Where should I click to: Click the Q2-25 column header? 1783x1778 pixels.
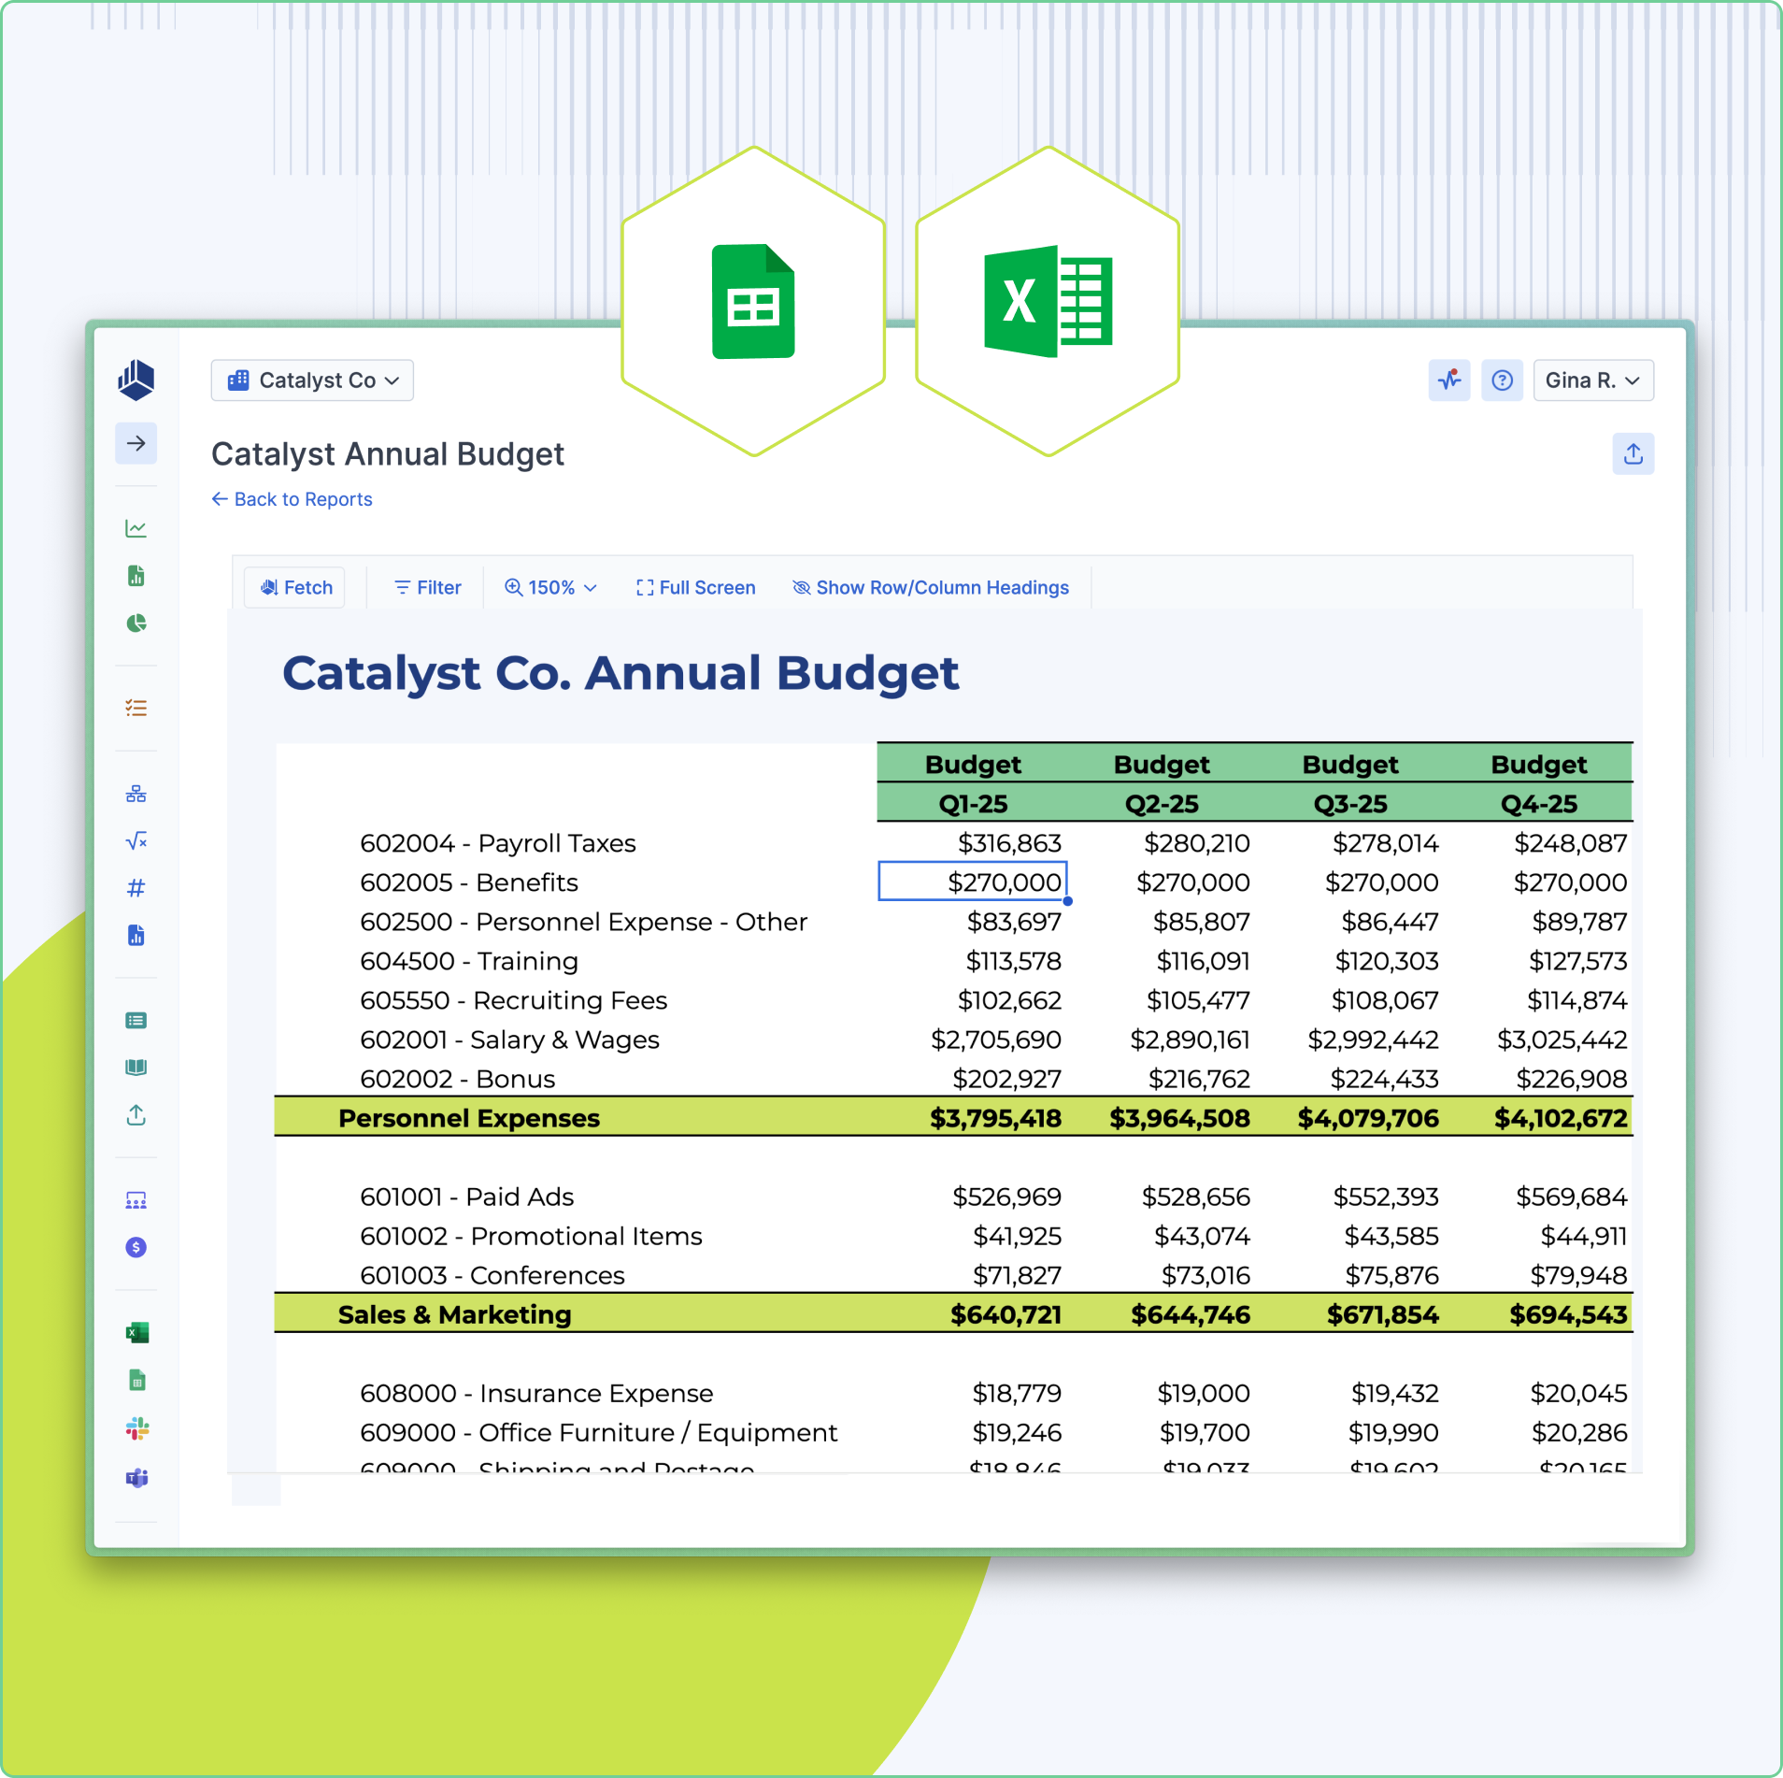pyautogui.click(x=1162, y=804)
